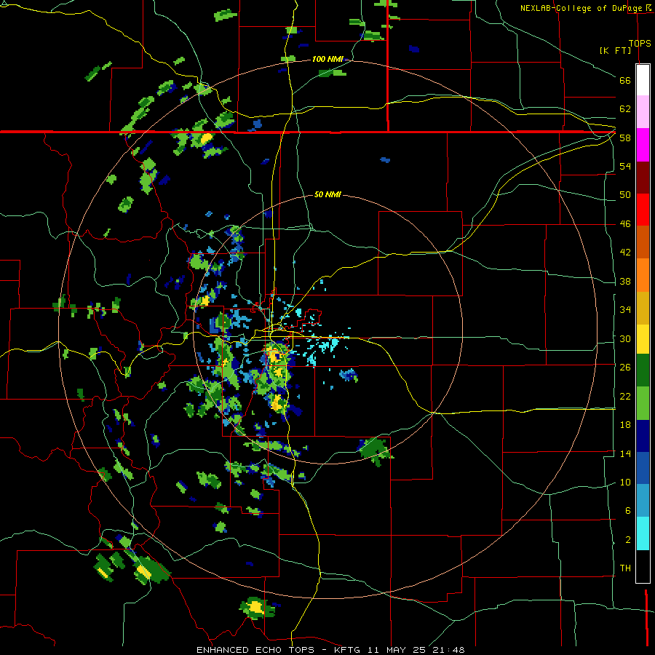
Task: Click the '6' scale value
Action: (x=627, y=511)
